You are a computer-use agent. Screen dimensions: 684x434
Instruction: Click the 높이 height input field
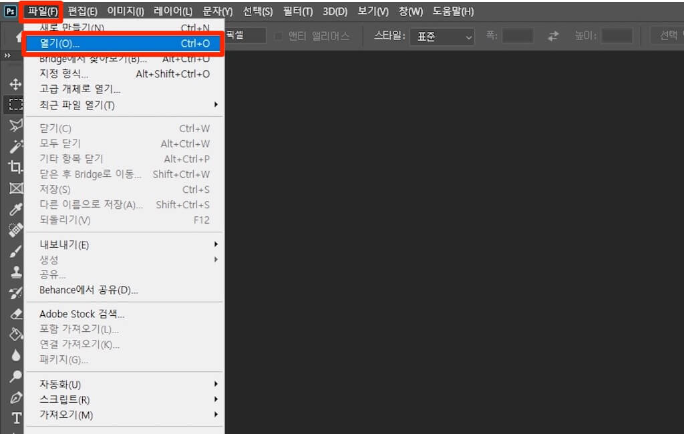pos(617,36)
